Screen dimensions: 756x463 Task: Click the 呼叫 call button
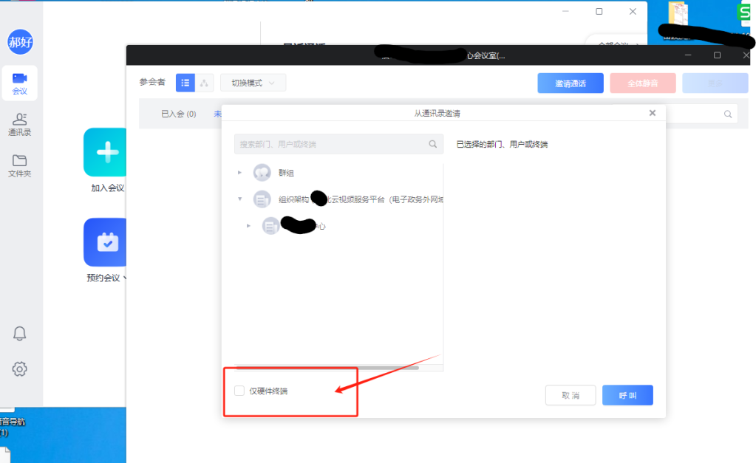pos(627,395)
